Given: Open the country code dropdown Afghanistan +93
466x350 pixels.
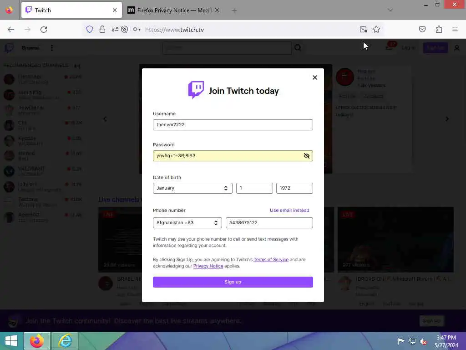Looking at the screenshot, I should (187, 223).
